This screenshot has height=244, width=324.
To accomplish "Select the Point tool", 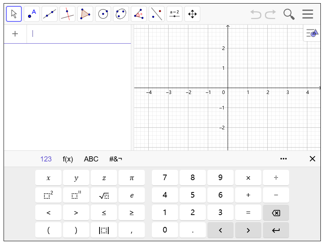I will click(x=32, y=14).
